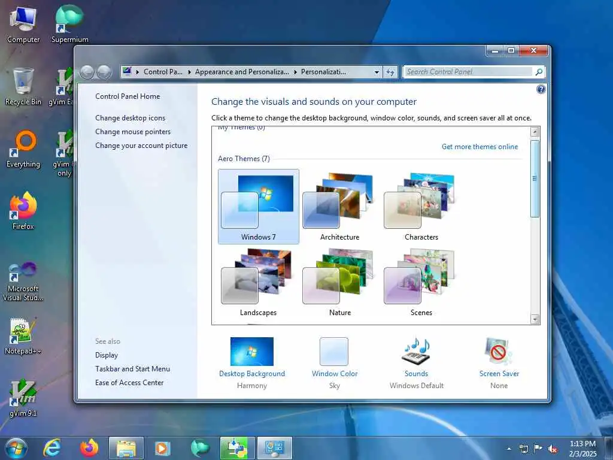Open the address bar history dropdown
The width and height of the screenshot is (613, 460).
tap(377, 72)
